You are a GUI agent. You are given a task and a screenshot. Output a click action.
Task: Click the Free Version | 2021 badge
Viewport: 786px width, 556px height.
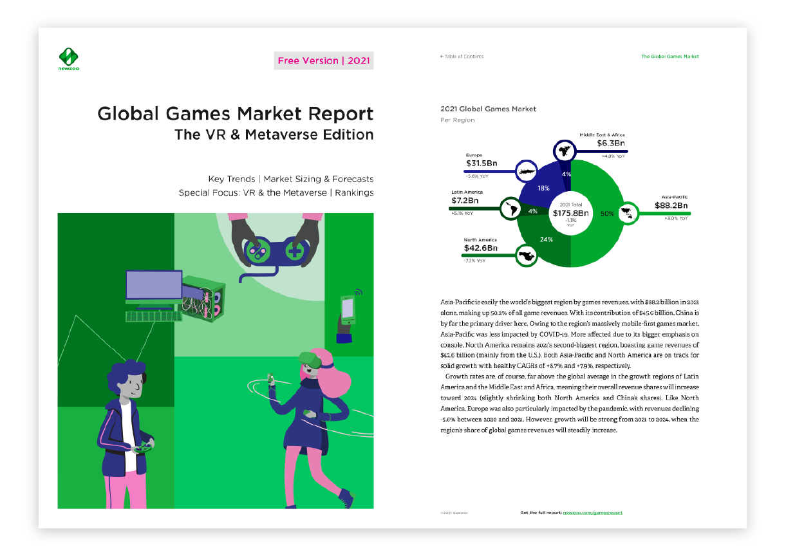pyautogui.click(x=323, y=60)
